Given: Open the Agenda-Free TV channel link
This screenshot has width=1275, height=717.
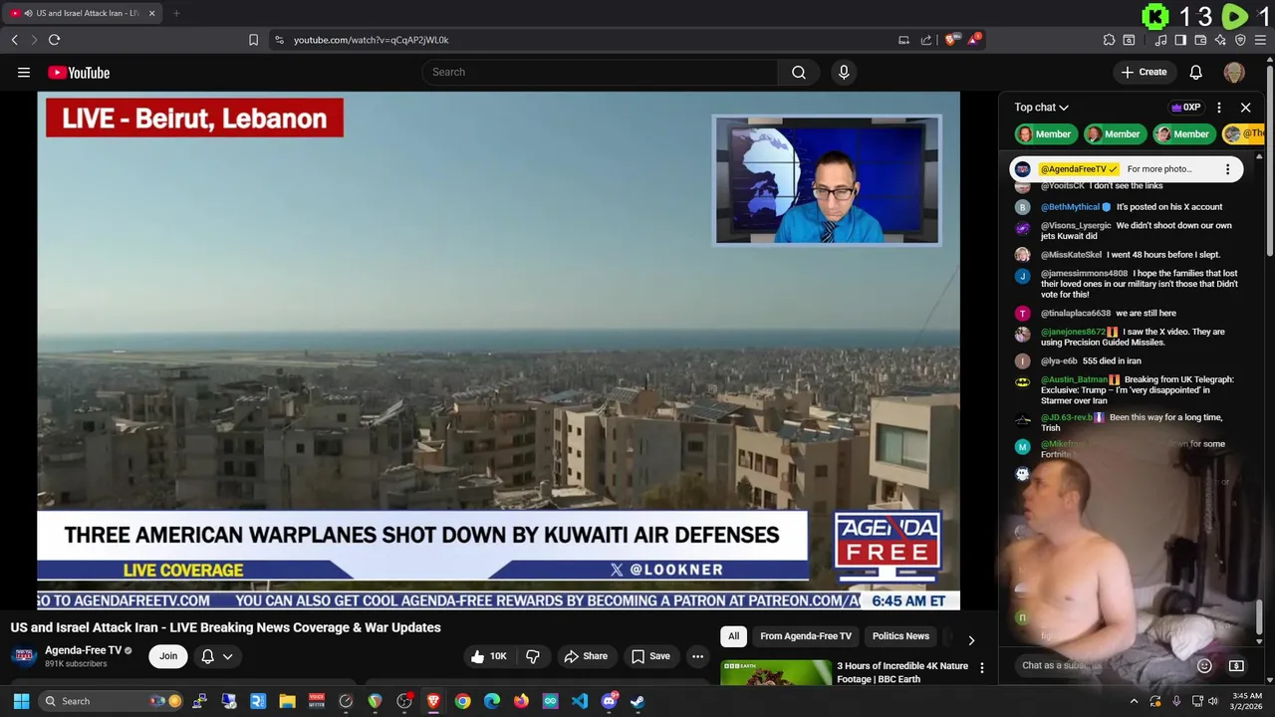Looking at the screenshot, I should (83, 650).
